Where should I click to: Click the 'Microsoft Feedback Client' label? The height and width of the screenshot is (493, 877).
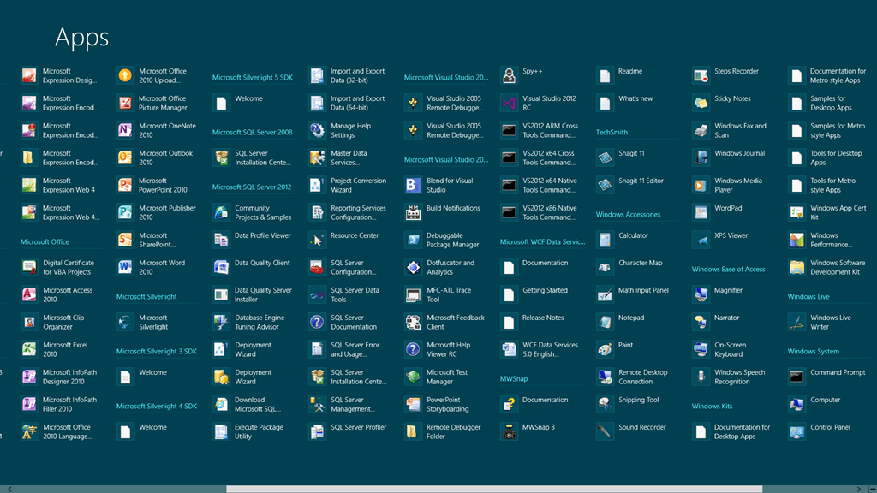click(456, 322)
